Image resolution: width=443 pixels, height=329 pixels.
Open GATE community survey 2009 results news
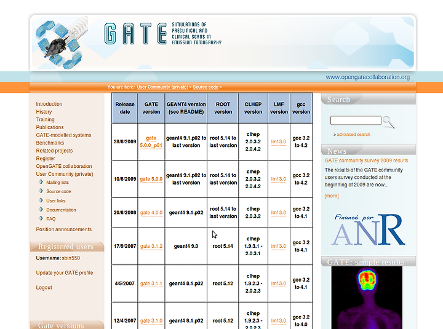366,161
